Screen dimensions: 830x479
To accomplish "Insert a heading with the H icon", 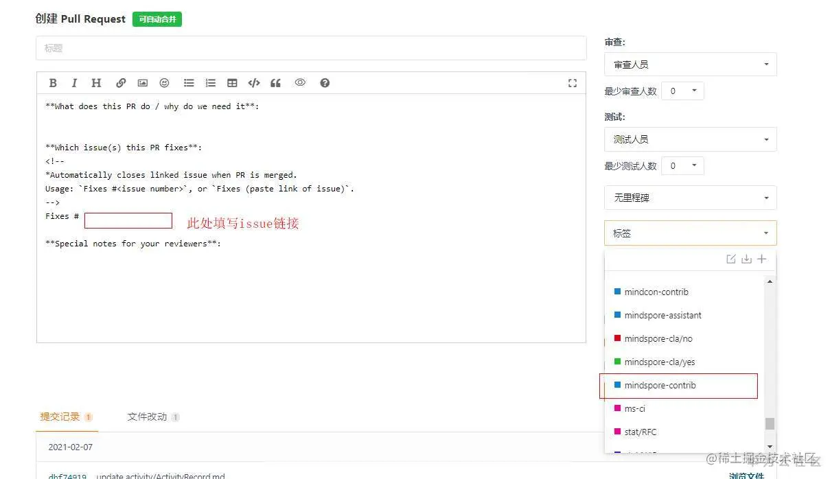I will pos(96,83).
